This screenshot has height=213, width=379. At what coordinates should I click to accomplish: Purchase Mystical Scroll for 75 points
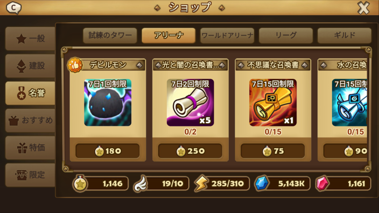point(273,151)
